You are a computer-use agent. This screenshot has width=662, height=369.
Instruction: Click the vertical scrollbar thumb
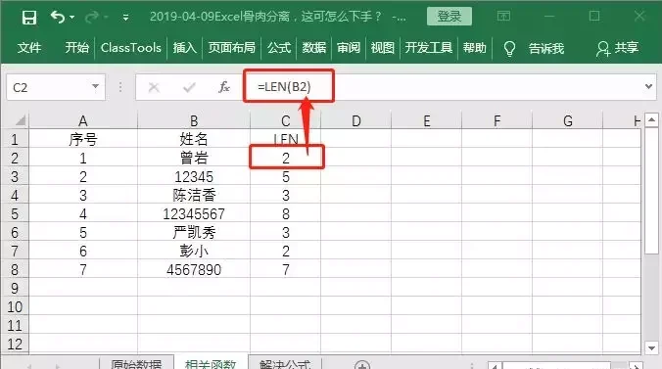pyautogui.click(x=651, y=191)
